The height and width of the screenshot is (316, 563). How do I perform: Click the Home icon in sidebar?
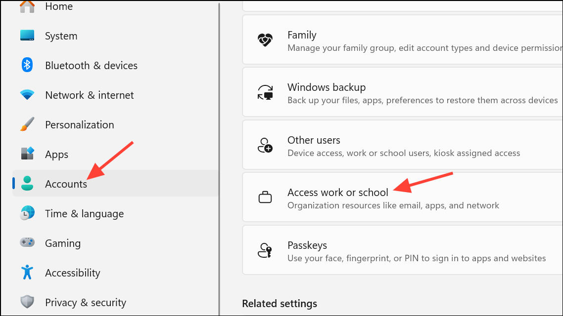pos(26,6)
